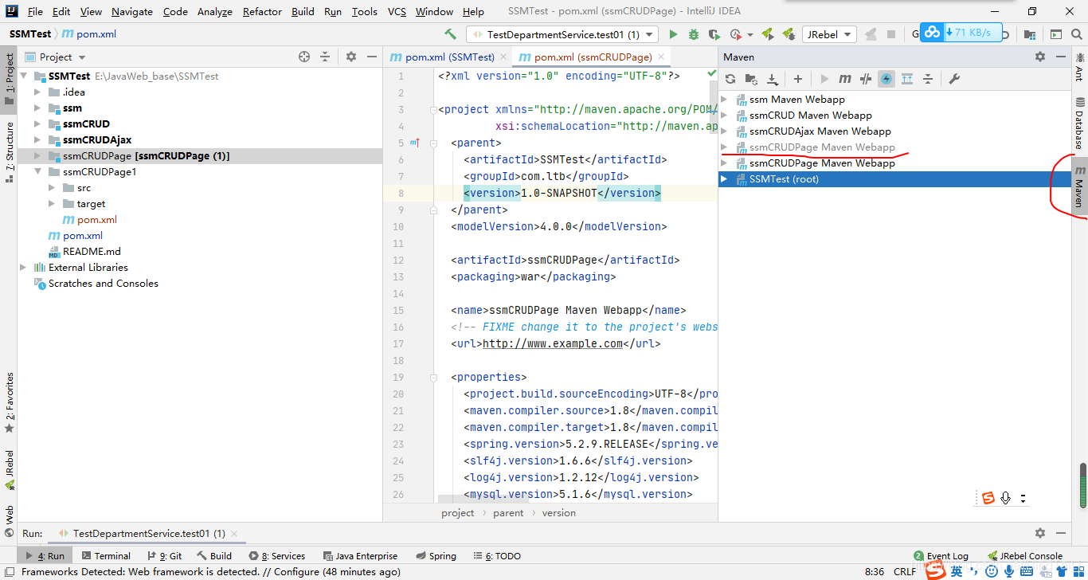Run with Coverage shield icon

[x=714, y=34]
